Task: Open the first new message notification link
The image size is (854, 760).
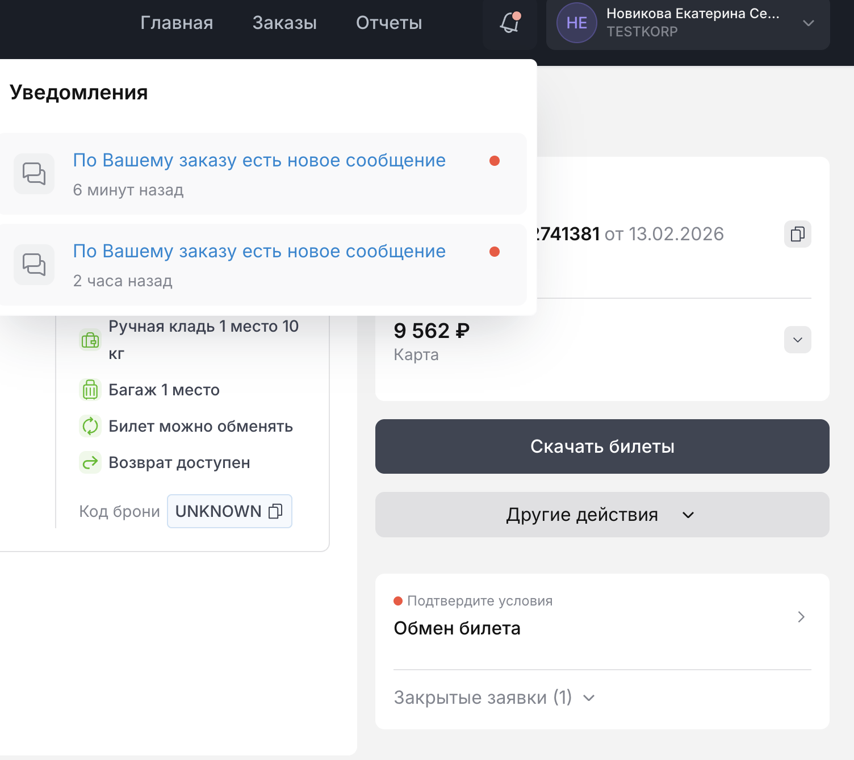Action: pos(259,161)
